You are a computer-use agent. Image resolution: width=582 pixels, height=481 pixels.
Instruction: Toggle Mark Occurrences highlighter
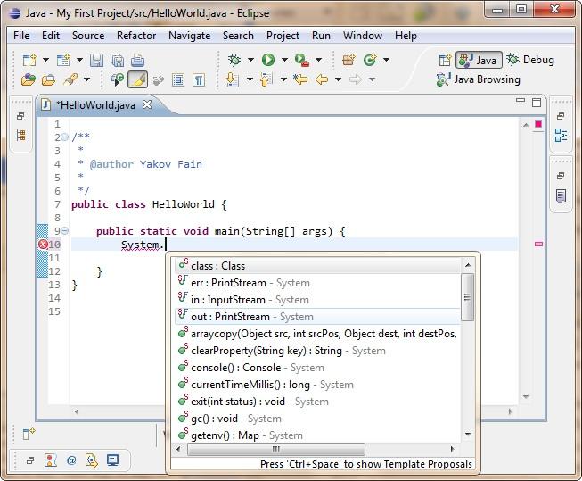138,79
